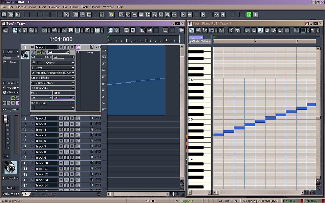This screenshot has width=325, height=203.
Task: Open Pick Tracks dropdown arrow in Piano Roll
Action: point(318,30)
